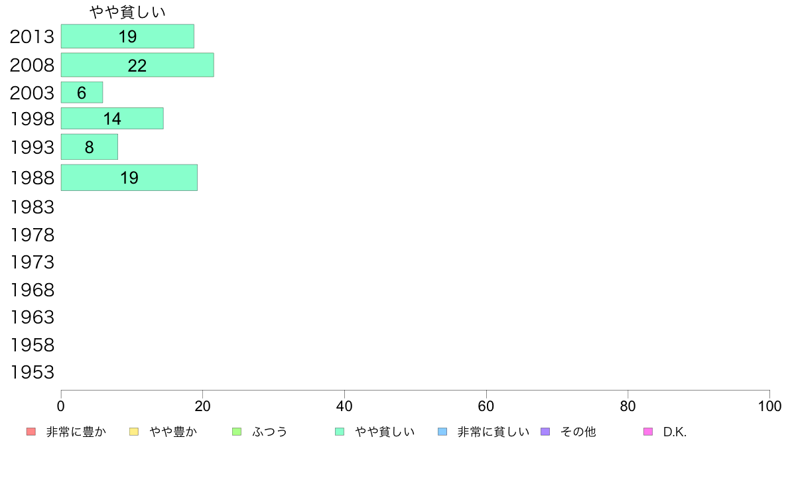This screenshot has width=788, height=488.
Task: Click the purple その他 legend swatch
Action: [x=545, y=432]
